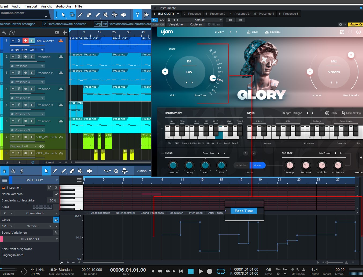Image resolution: width=363 pixels, height=277 pixels.
Task: Adjust the Bass Volume knob
Action: (x=173, y=165)
